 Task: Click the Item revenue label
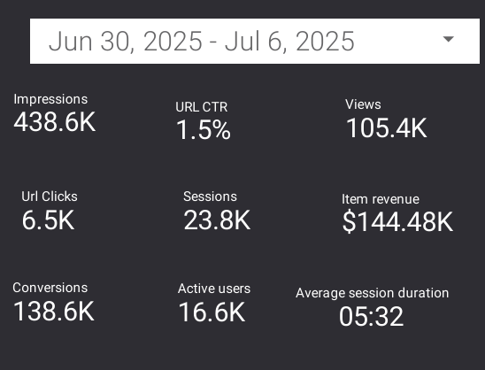pos(381,199)
